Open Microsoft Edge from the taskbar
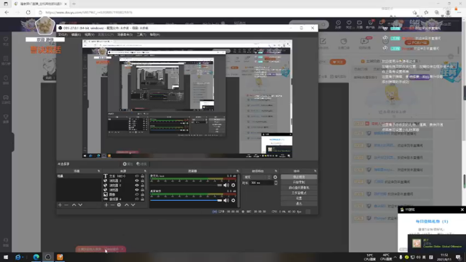This screenshot has width=466, height=262. tap(36, 257)
